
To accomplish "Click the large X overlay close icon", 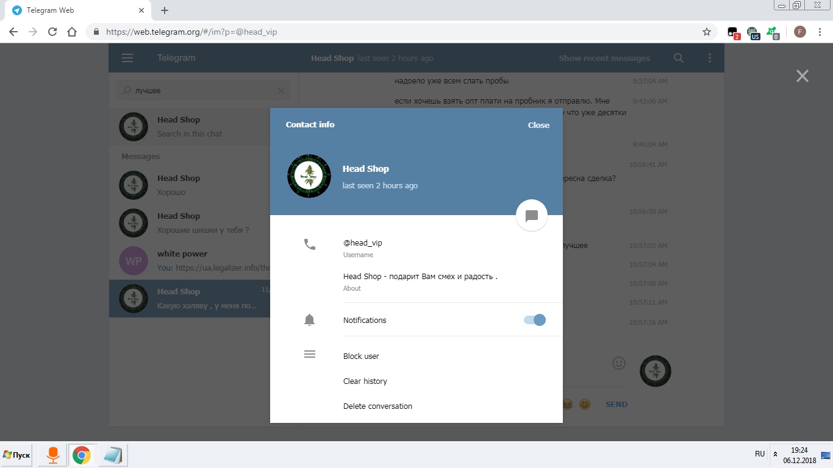I will coord(802,76).
